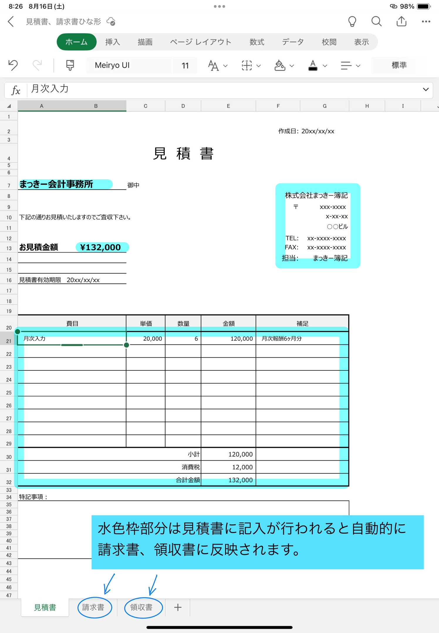439x633 pixels.
Task: Select the 特記事項： cell
Action: coord(33,497)
